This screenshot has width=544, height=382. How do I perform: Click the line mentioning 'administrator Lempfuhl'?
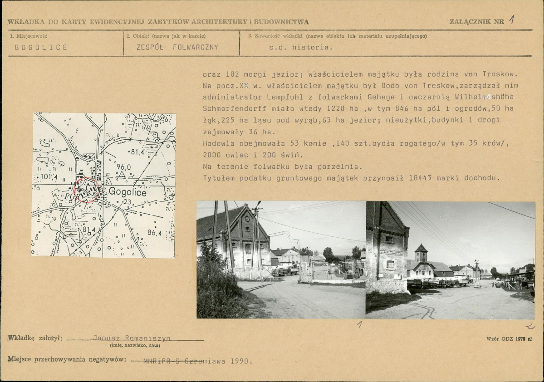point(358,97)
